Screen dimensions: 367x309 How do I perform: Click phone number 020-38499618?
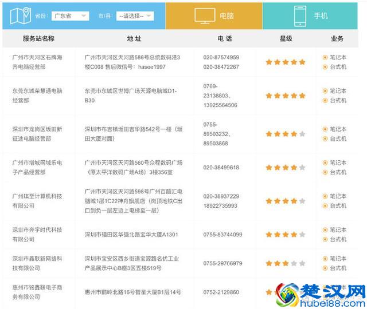pyautogui.click(x=221, y=168)
